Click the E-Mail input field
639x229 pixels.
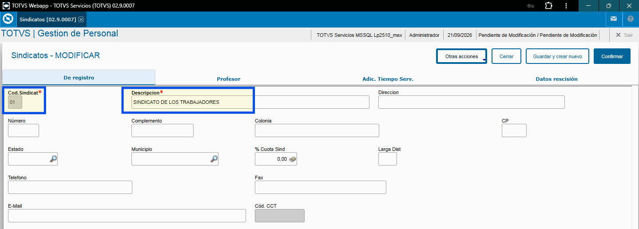tap(127, 216)
